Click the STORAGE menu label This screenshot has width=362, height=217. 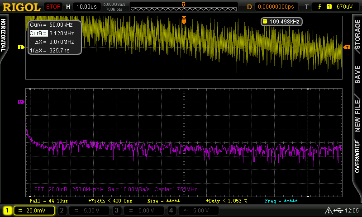pos(357,34)
